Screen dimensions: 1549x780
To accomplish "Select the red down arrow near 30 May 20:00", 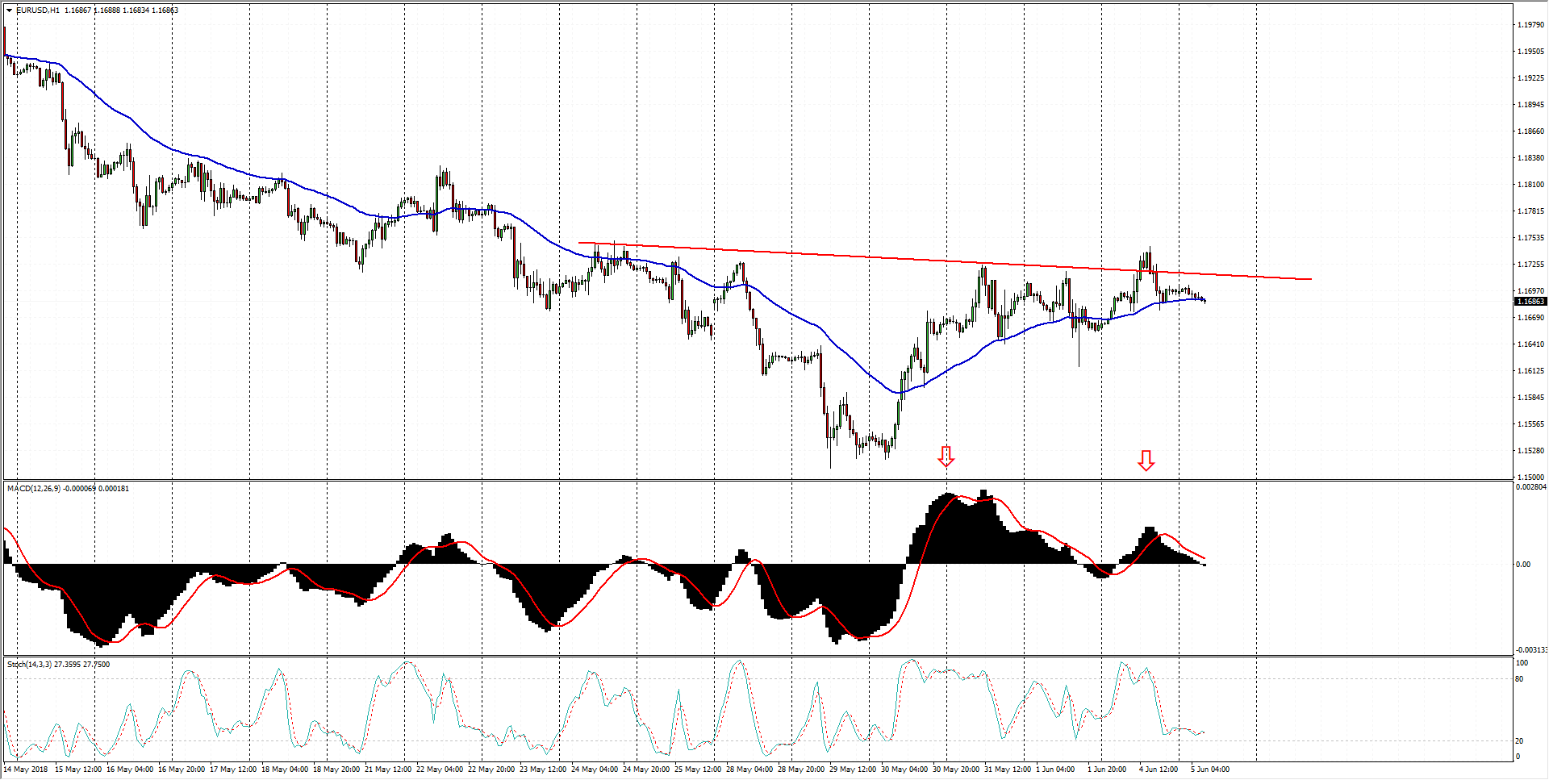I will point(946,457).
